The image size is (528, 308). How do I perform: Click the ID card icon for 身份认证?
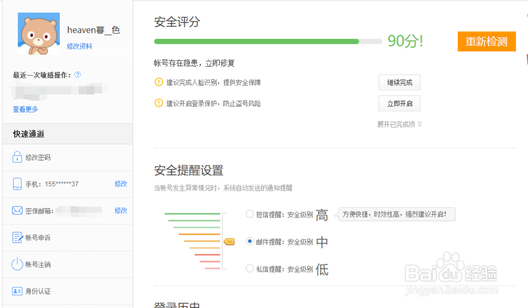click(17, 291)
